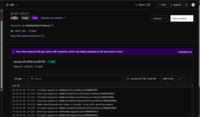200x117 pixels.
Task: Click the Docker whale icon
Action: click(x=12, y=31)
